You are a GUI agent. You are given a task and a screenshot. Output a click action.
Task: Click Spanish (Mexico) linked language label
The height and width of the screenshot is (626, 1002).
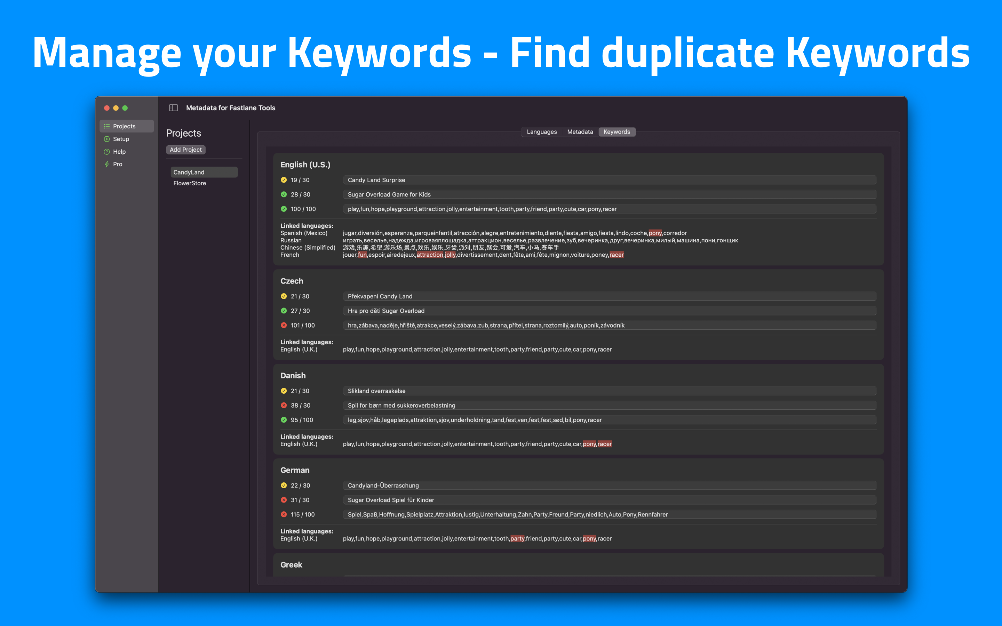click(x=304, y=233)
